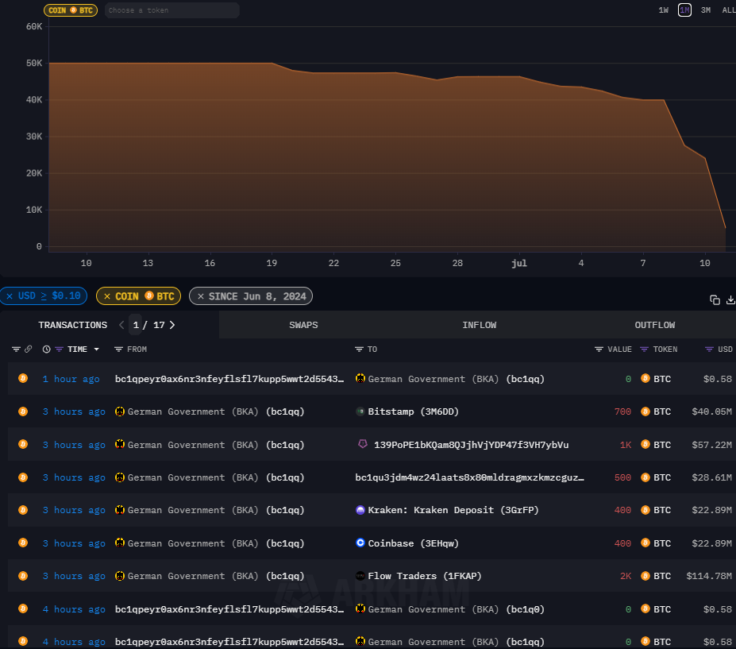Open the Bitstamp (3M6DD) address link
This screenshot has height=649, width=736.
(x=413, y=411)
